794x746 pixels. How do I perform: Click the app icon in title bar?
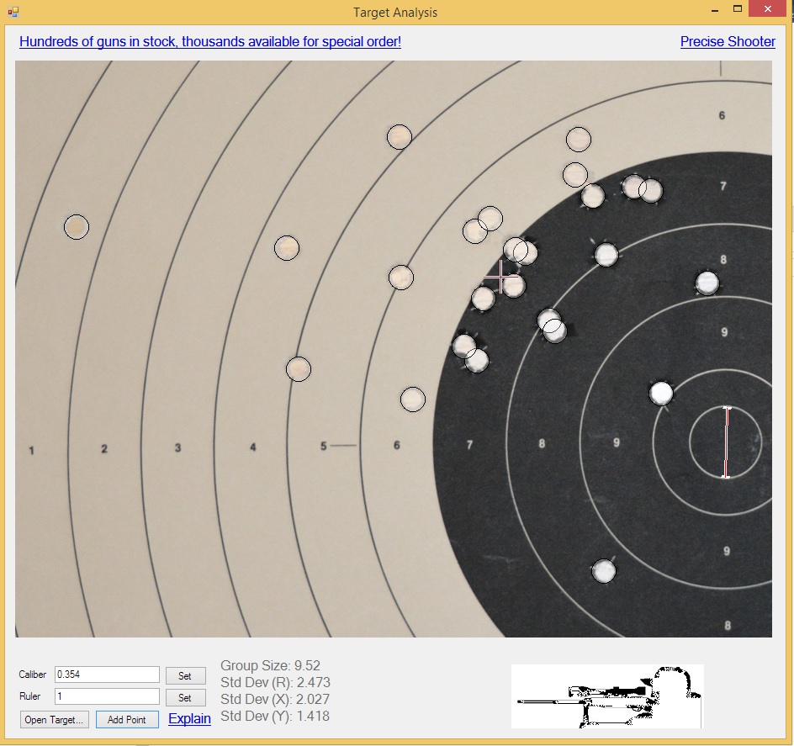13,12
